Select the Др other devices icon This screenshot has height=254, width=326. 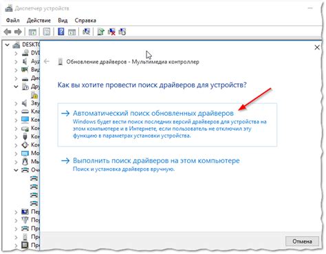tap(25, 87)
